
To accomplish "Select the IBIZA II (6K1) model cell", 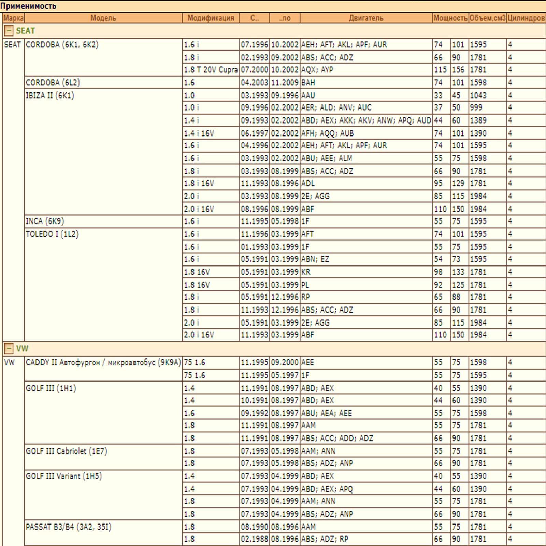I will tap(103, 152).
